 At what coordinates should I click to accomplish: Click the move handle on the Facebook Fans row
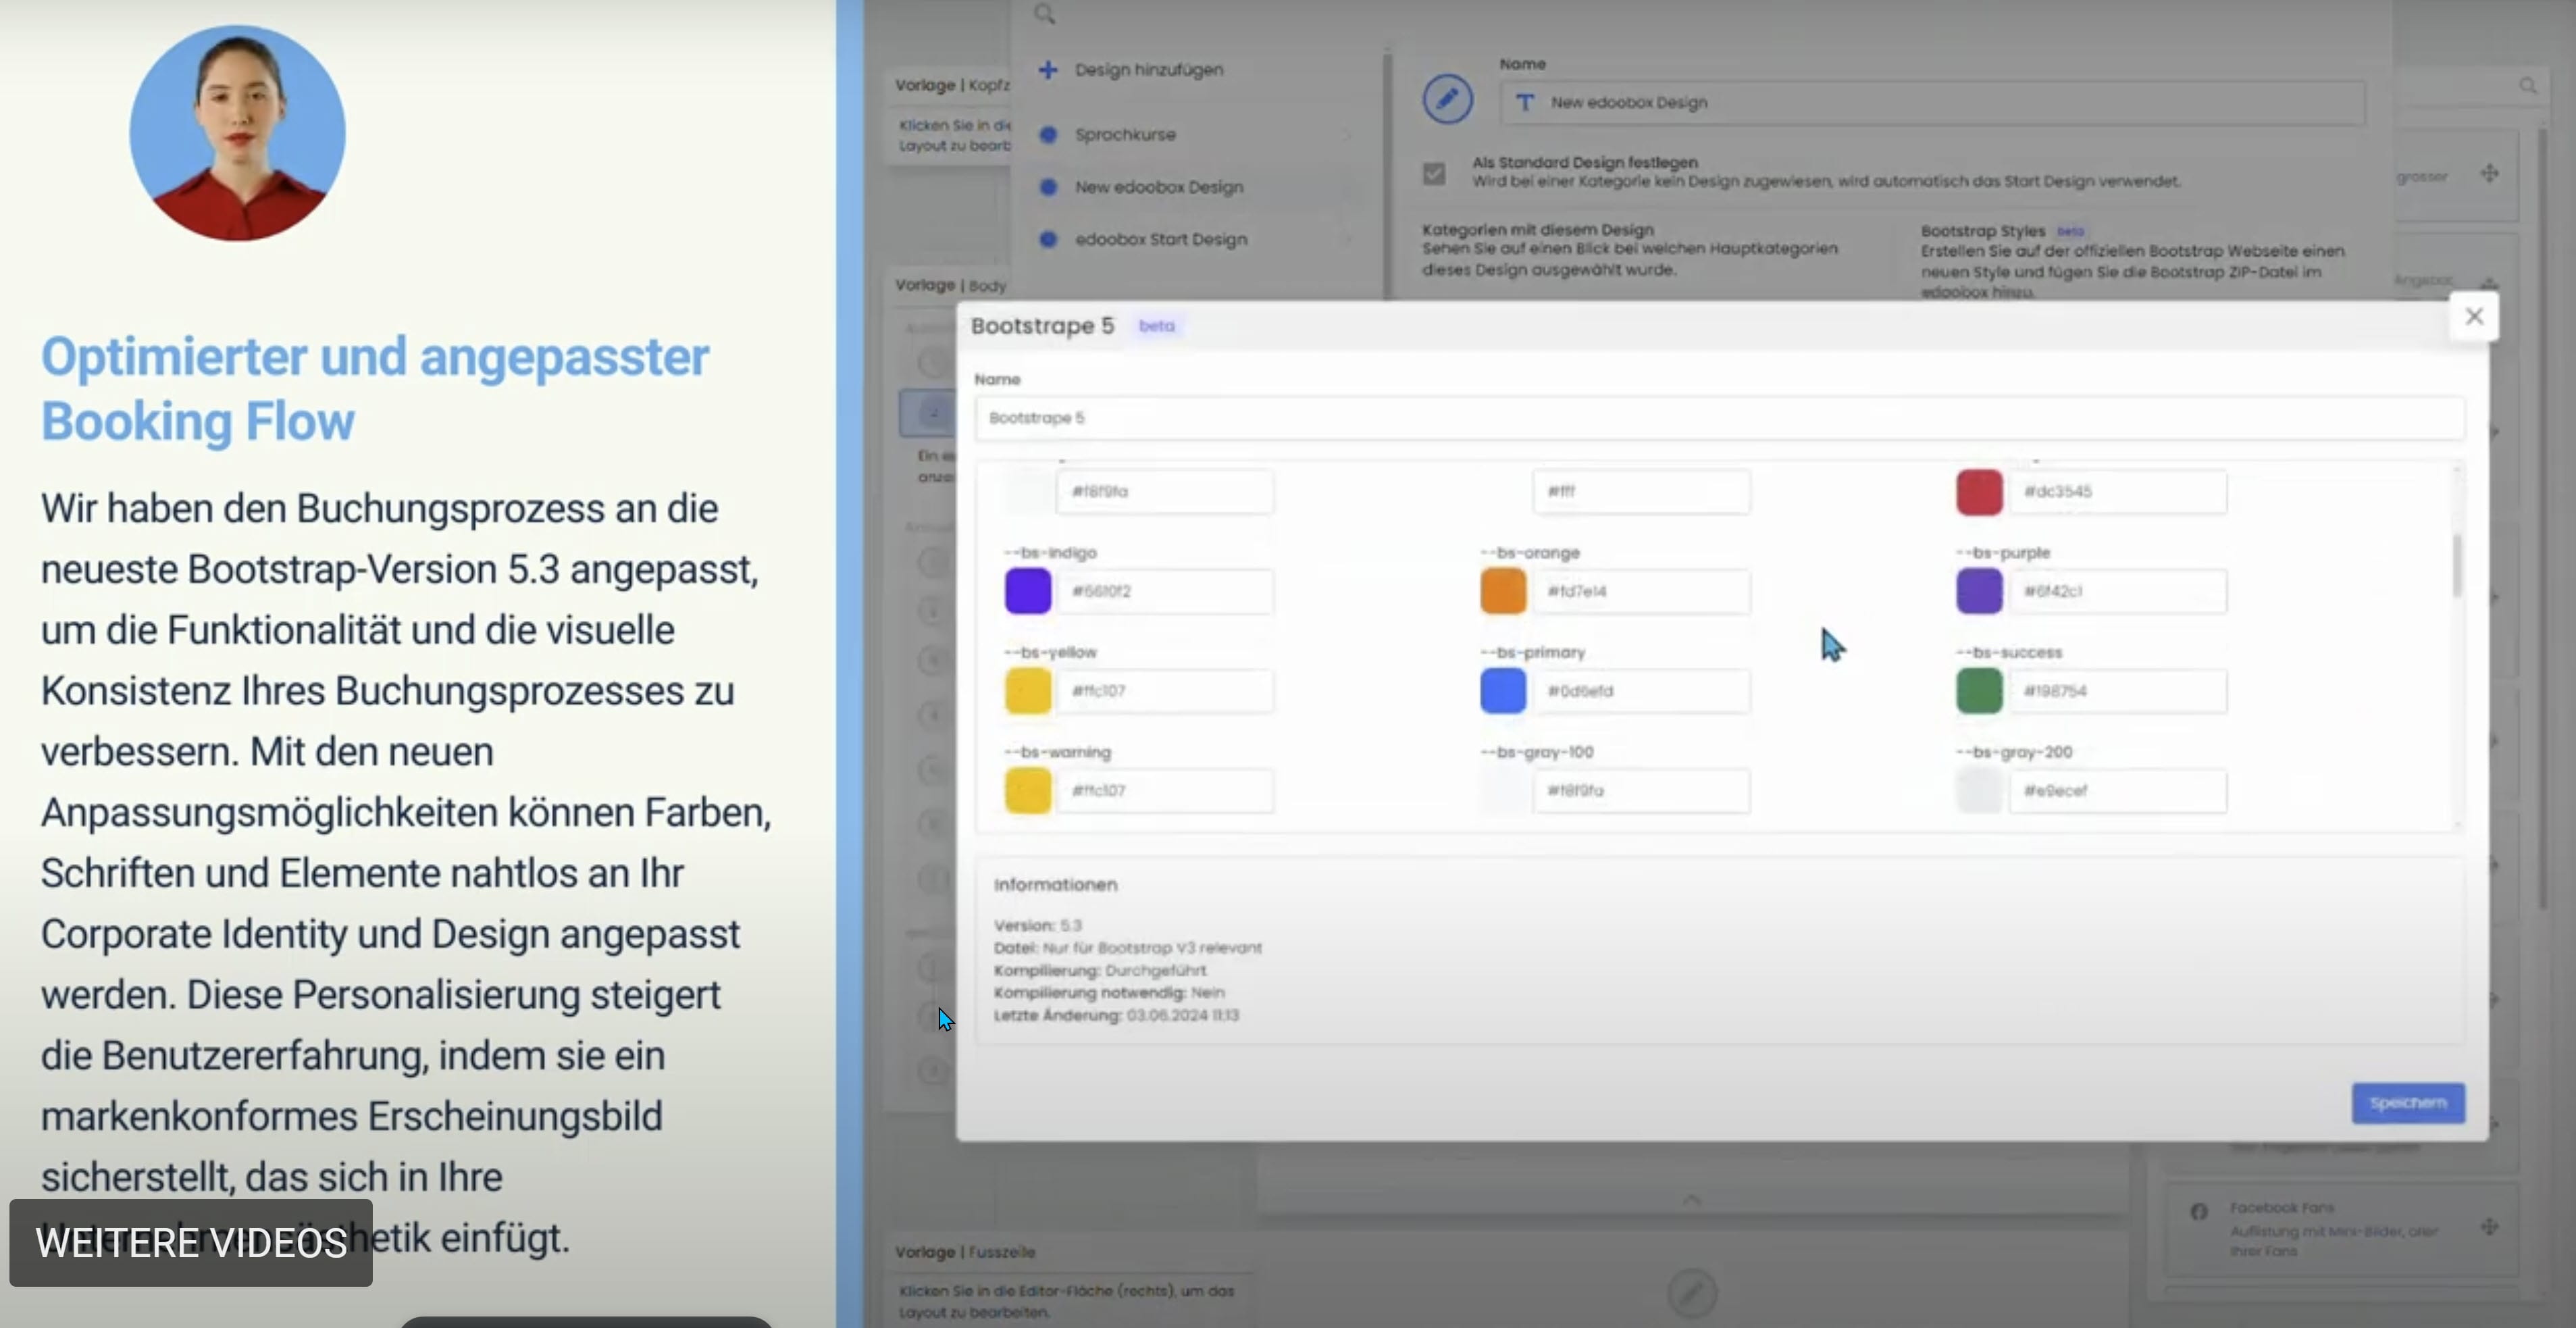(x=2489, y=1227)
